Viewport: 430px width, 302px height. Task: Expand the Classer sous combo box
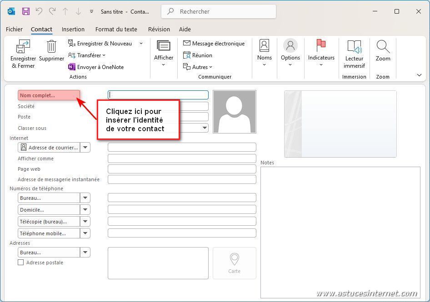click(205, 128)
